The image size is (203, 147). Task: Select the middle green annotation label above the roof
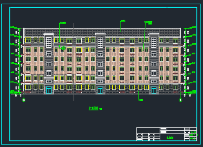[123, 21]
